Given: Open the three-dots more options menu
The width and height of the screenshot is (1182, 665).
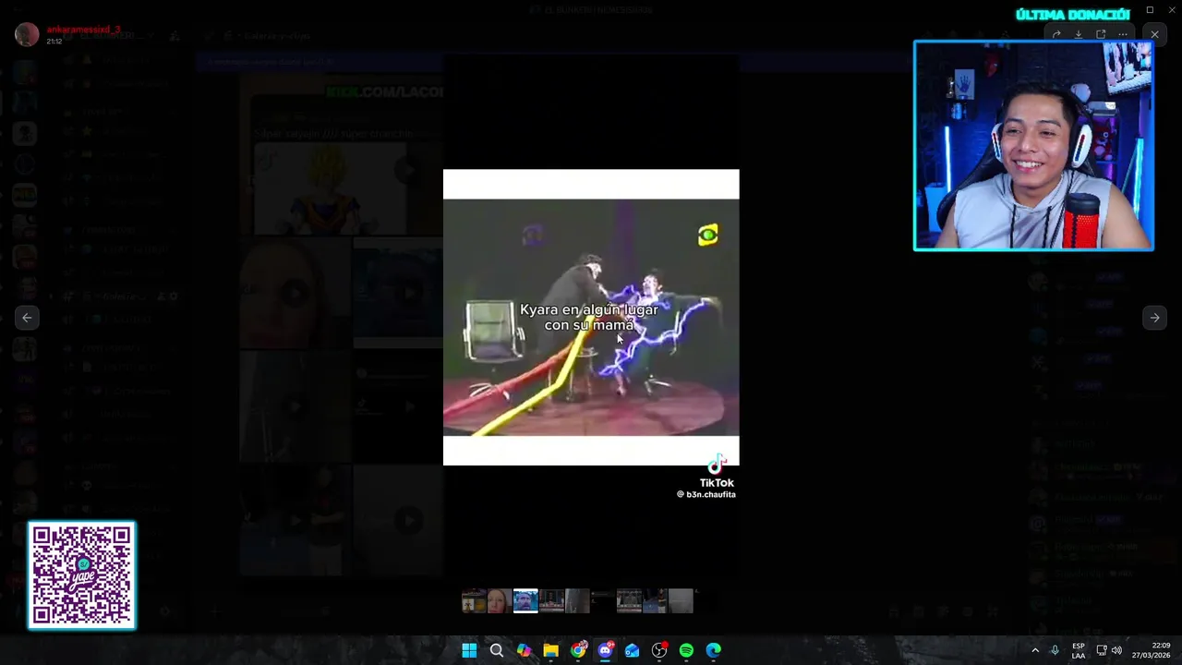Looking at the screenshot, I should [x=1123, y=35].
